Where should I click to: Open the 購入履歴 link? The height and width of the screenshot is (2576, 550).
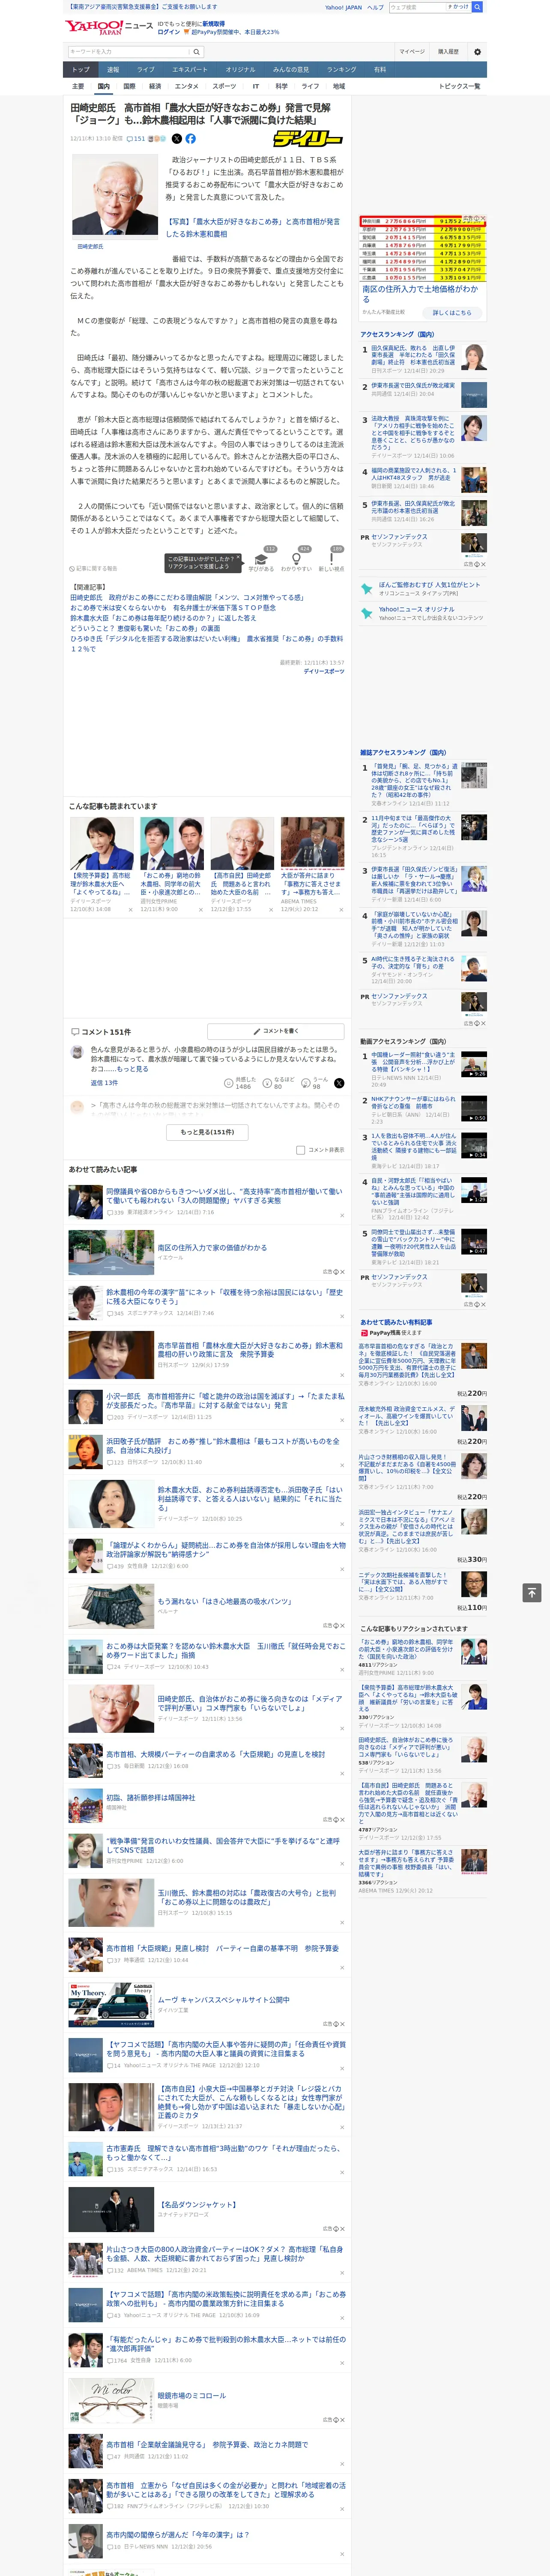click(448, 51)
